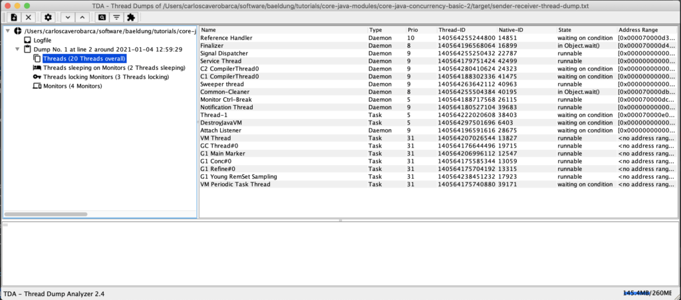The width and height of the screenshot is (681, 300).
Task: Click the find/search toolbar icon
Action: (x=102, y=17)
